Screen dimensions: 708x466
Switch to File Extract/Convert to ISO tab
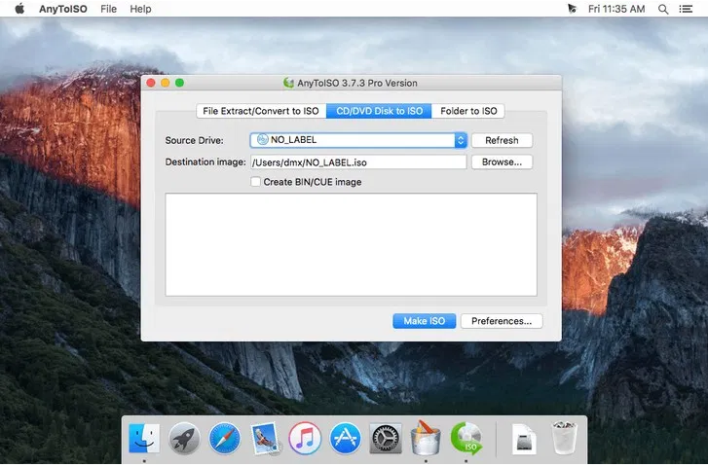pyautogui.click(x=260, y=111)
